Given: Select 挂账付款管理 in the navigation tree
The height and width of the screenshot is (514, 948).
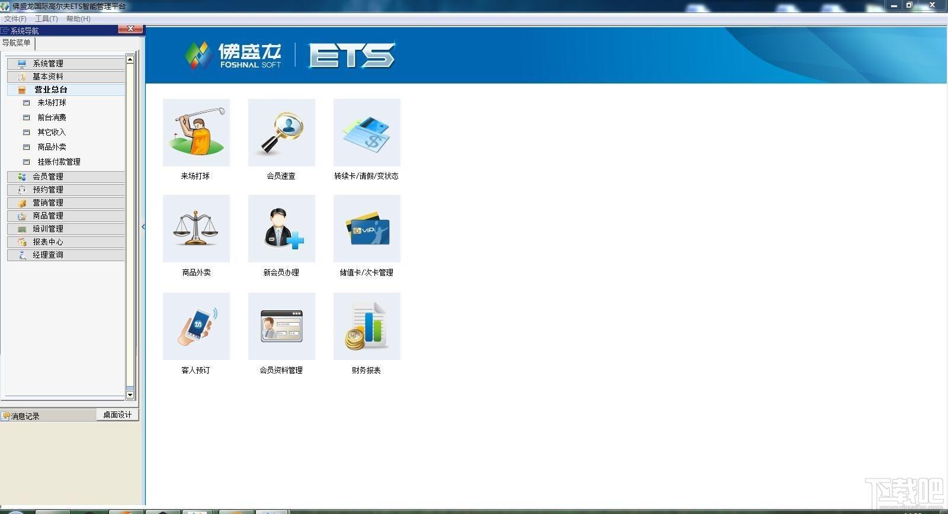Looking at the screenshot, I should tap(59, 162).
